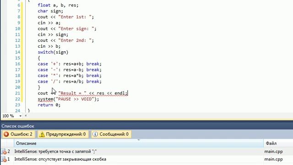Click the yellow warning triangle icon

[42, 134]
